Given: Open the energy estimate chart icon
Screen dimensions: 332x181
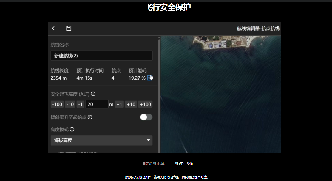Looking at the screenshot, I should (x=150, y=78).
